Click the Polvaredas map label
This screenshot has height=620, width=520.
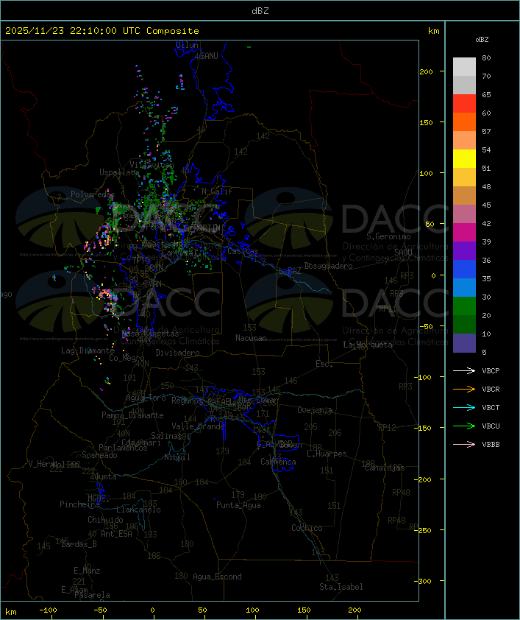click(x=93, y=194)
